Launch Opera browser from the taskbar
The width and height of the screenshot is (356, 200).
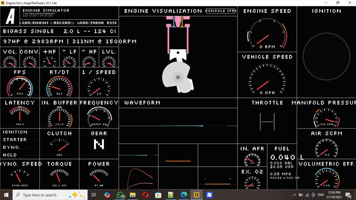[145, 195]
